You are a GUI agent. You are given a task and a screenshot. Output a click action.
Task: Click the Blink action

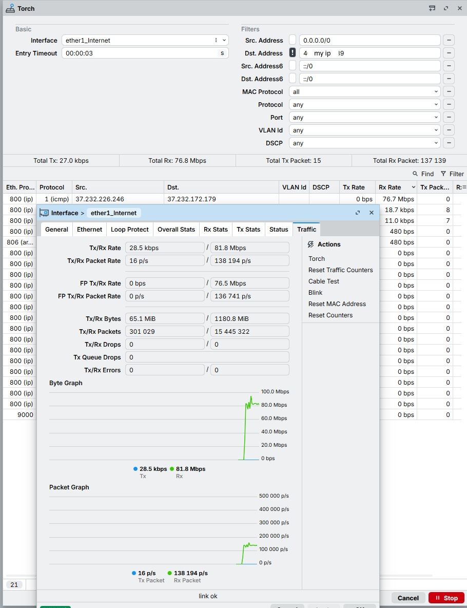pyautogui.click(x=316, y=292)
